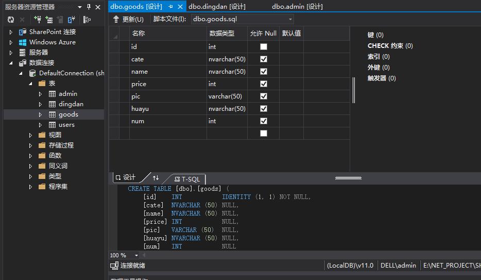The width and height of the screenshot is (481, 280).
Task: Click the 视图 folder icon
Action: (x=42, y=135)
